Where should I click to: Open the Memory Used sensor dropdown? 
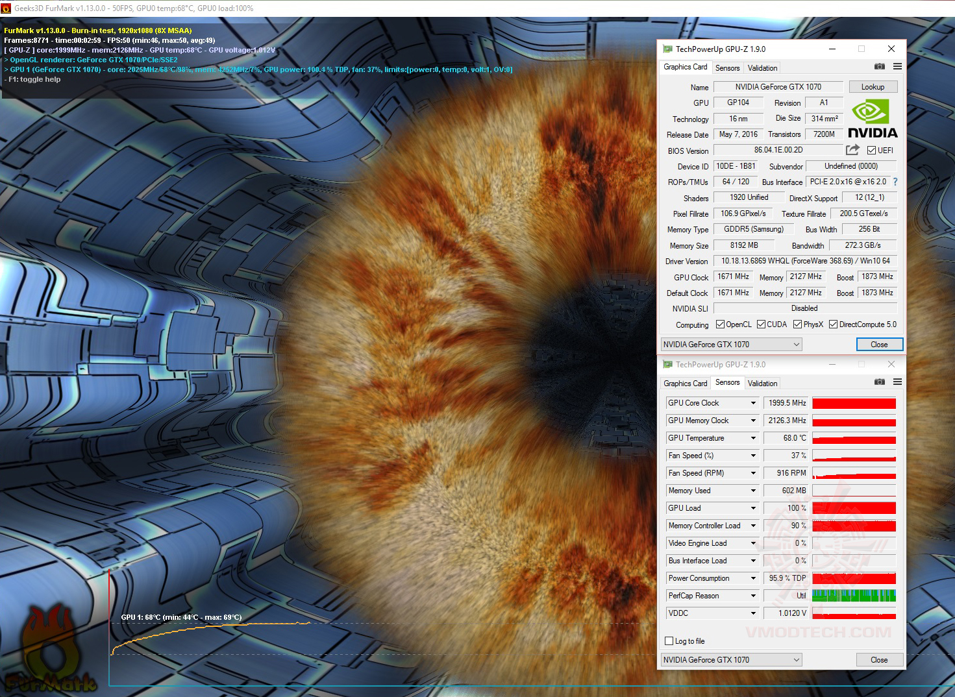[x=753, y=491]
